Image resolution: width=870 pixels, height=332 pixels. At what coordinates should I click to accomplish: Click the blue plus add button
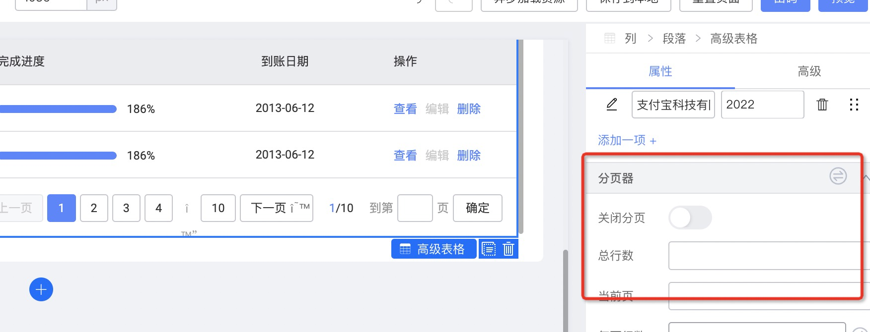[x=41, y=289]
